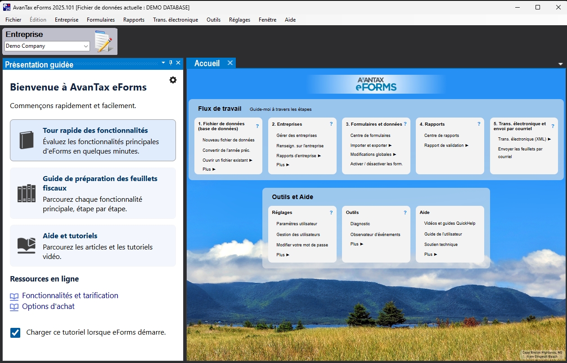Open Guide de préparation des feuillets fiscaux
This screenshot has height=363, width=567.
93,193
